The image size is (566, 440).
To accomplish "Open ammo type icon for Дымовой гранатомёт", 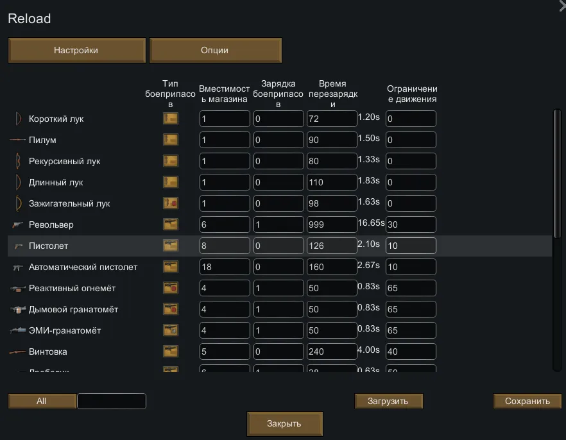I will (x=170, y=309).
